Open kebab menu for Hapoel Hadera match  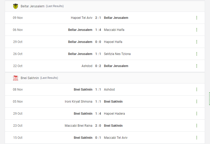pos(197,114)
